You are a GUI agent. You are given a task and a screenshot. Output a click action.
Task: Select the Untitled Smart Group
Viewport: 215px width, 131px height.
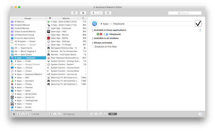coord(28,35)
